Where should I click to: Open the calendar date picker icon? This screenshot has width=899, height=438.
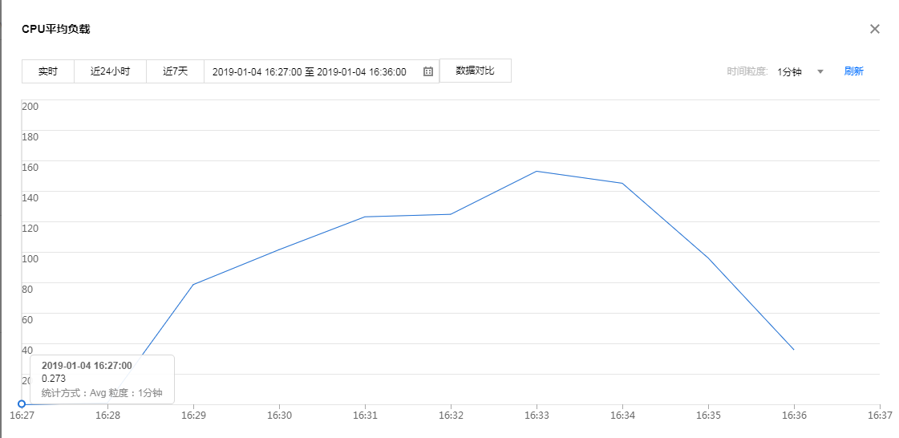pyautogui.click(x=428, y=71)
